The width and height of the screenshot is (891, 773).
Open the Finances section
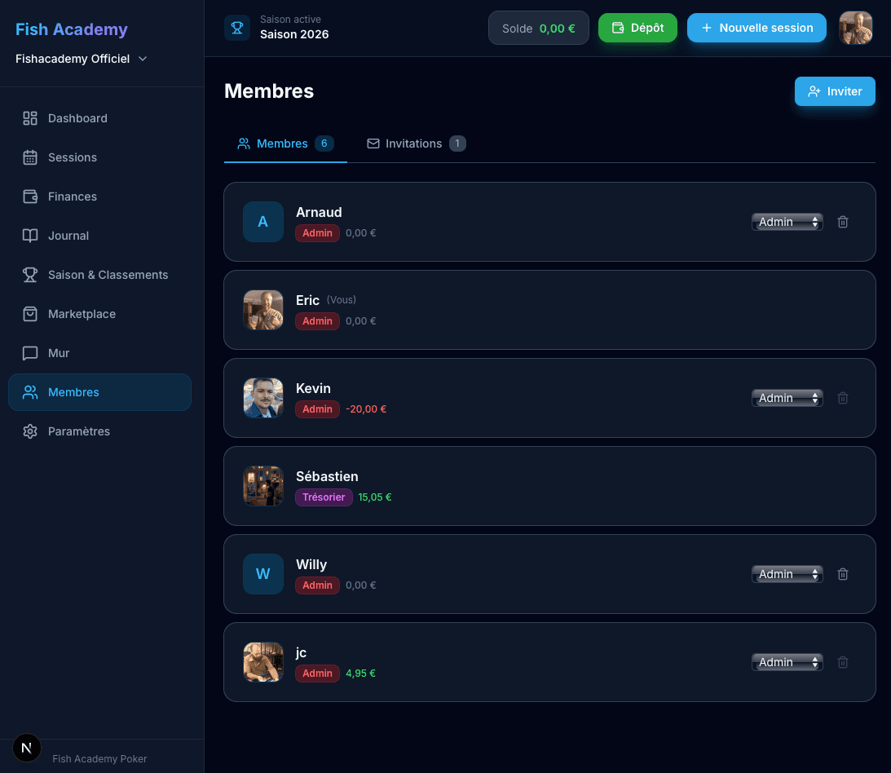tap(73, 197)
